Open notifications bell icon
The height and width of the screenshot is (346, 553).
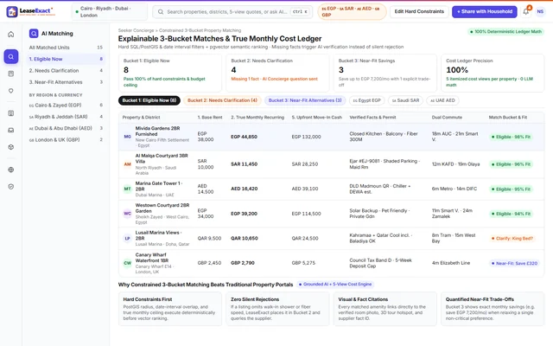coord(526,11)
